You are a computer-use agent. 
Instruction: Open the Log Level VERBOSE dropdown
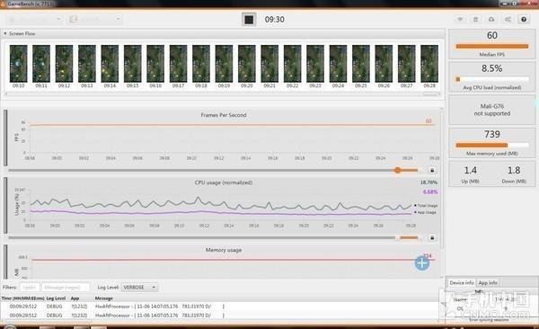(139, 287)
